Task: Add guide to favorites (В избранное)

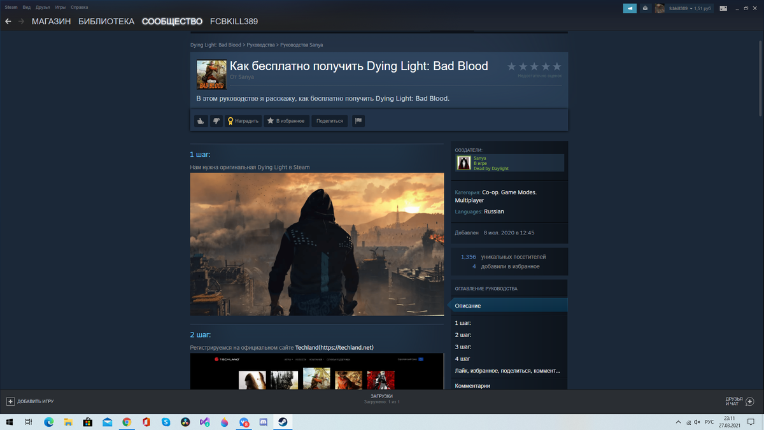Action: click(286, 121)
